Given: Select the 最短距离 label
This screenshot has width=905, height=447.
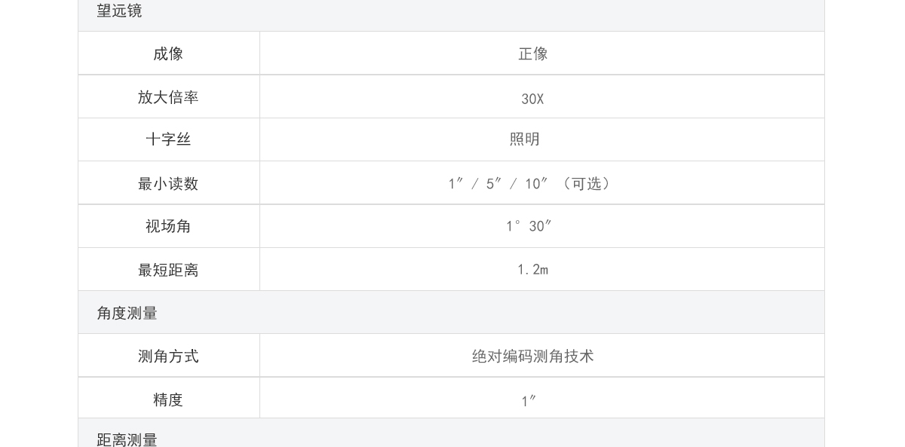Looking at the screenshot, I should pyautogui.click(x=168, y=270).
